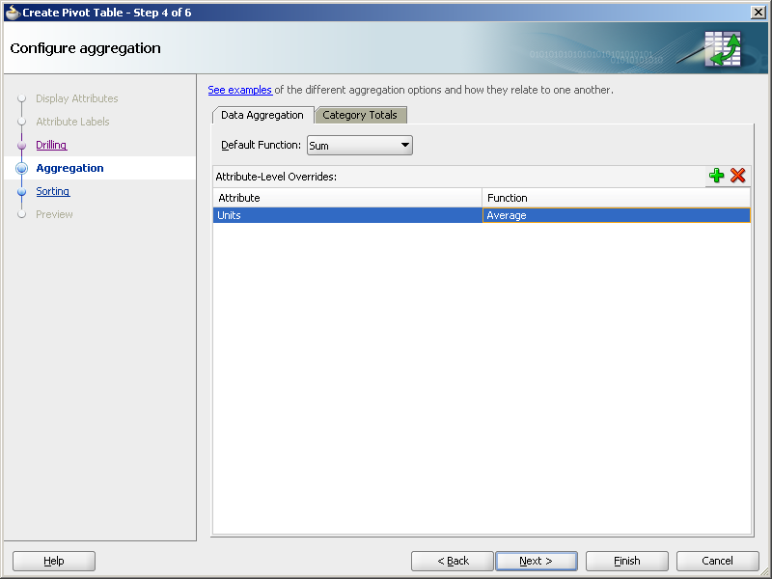
Task: Change Sum in the Default Function combo box
Action: pyautogui.click(x=357, y=145)
